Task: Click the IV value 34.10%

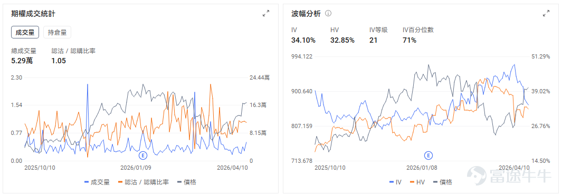Action: pyautogui.click(x=303, y=41)
